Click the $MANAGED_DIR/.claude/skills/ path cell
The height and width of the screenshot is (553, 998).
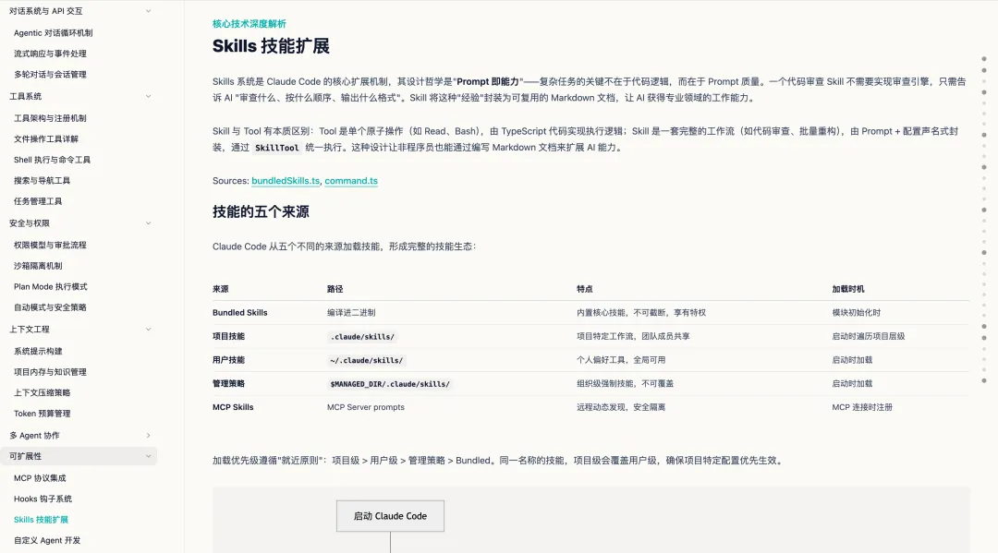tap(390, 385)
